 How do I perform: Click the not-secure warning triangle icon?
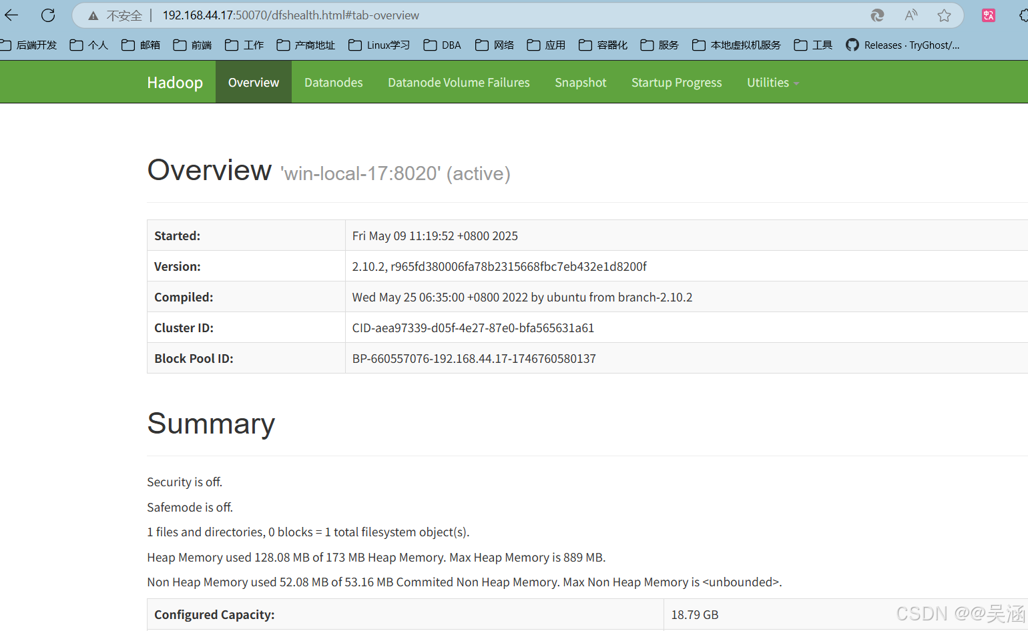coord(93,15)
